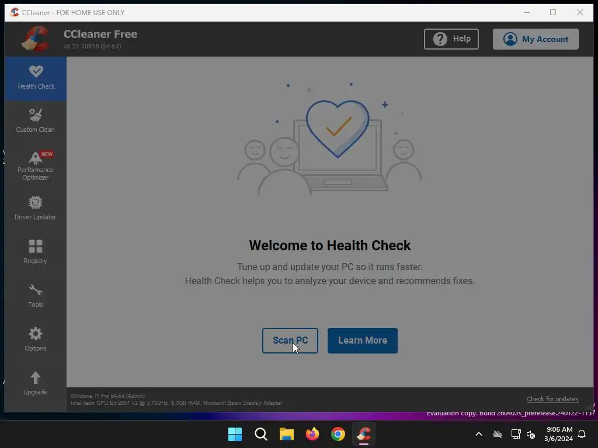This screenshot has width=598, height=448.
Task: Open the Driver Updater section
Action: pyautogui.click(x=36, y=208)
